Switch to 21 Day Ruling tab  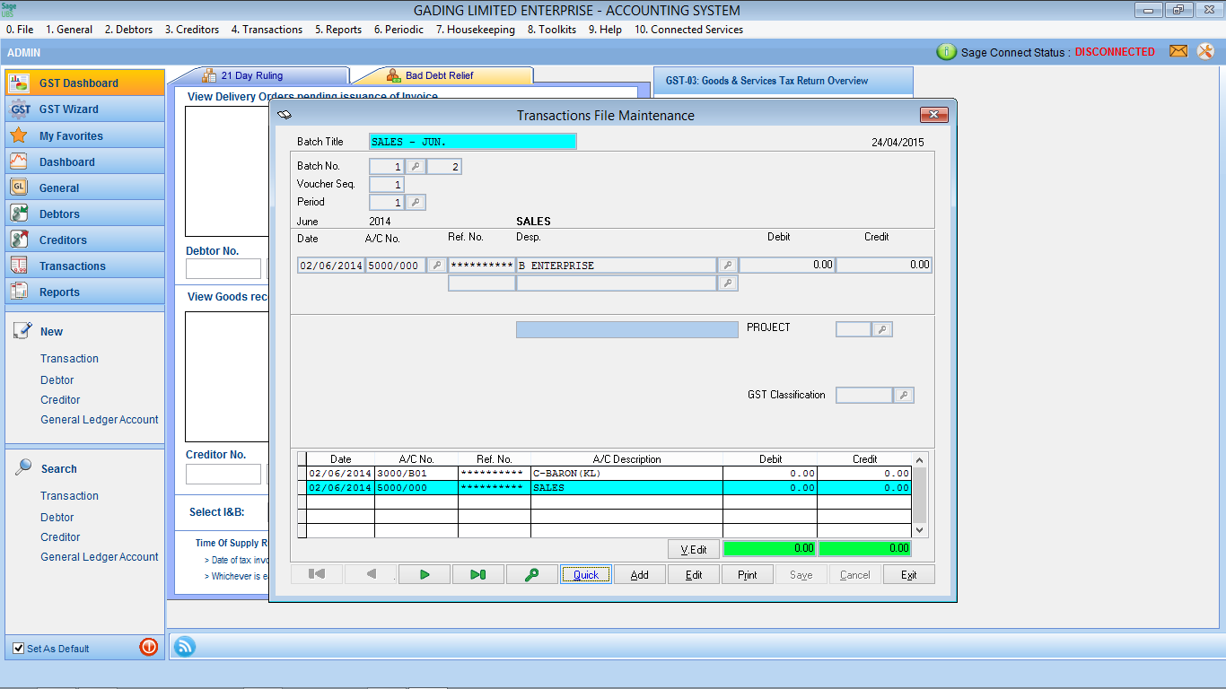(x=258, y=75)
